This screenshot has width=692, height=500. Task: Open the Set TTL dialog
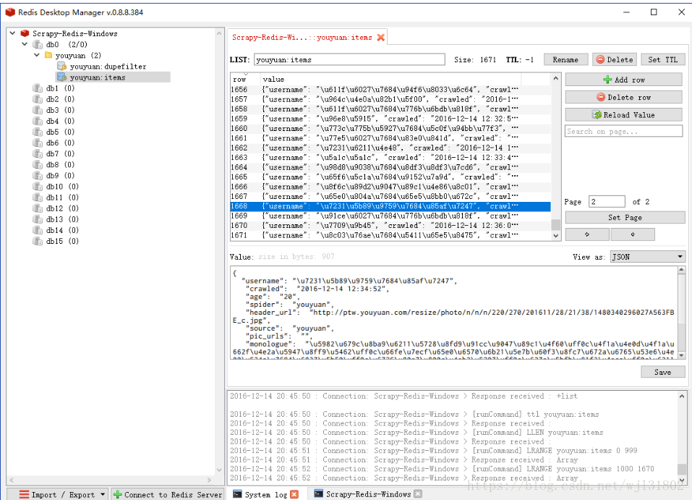click(x=663, y=59)
